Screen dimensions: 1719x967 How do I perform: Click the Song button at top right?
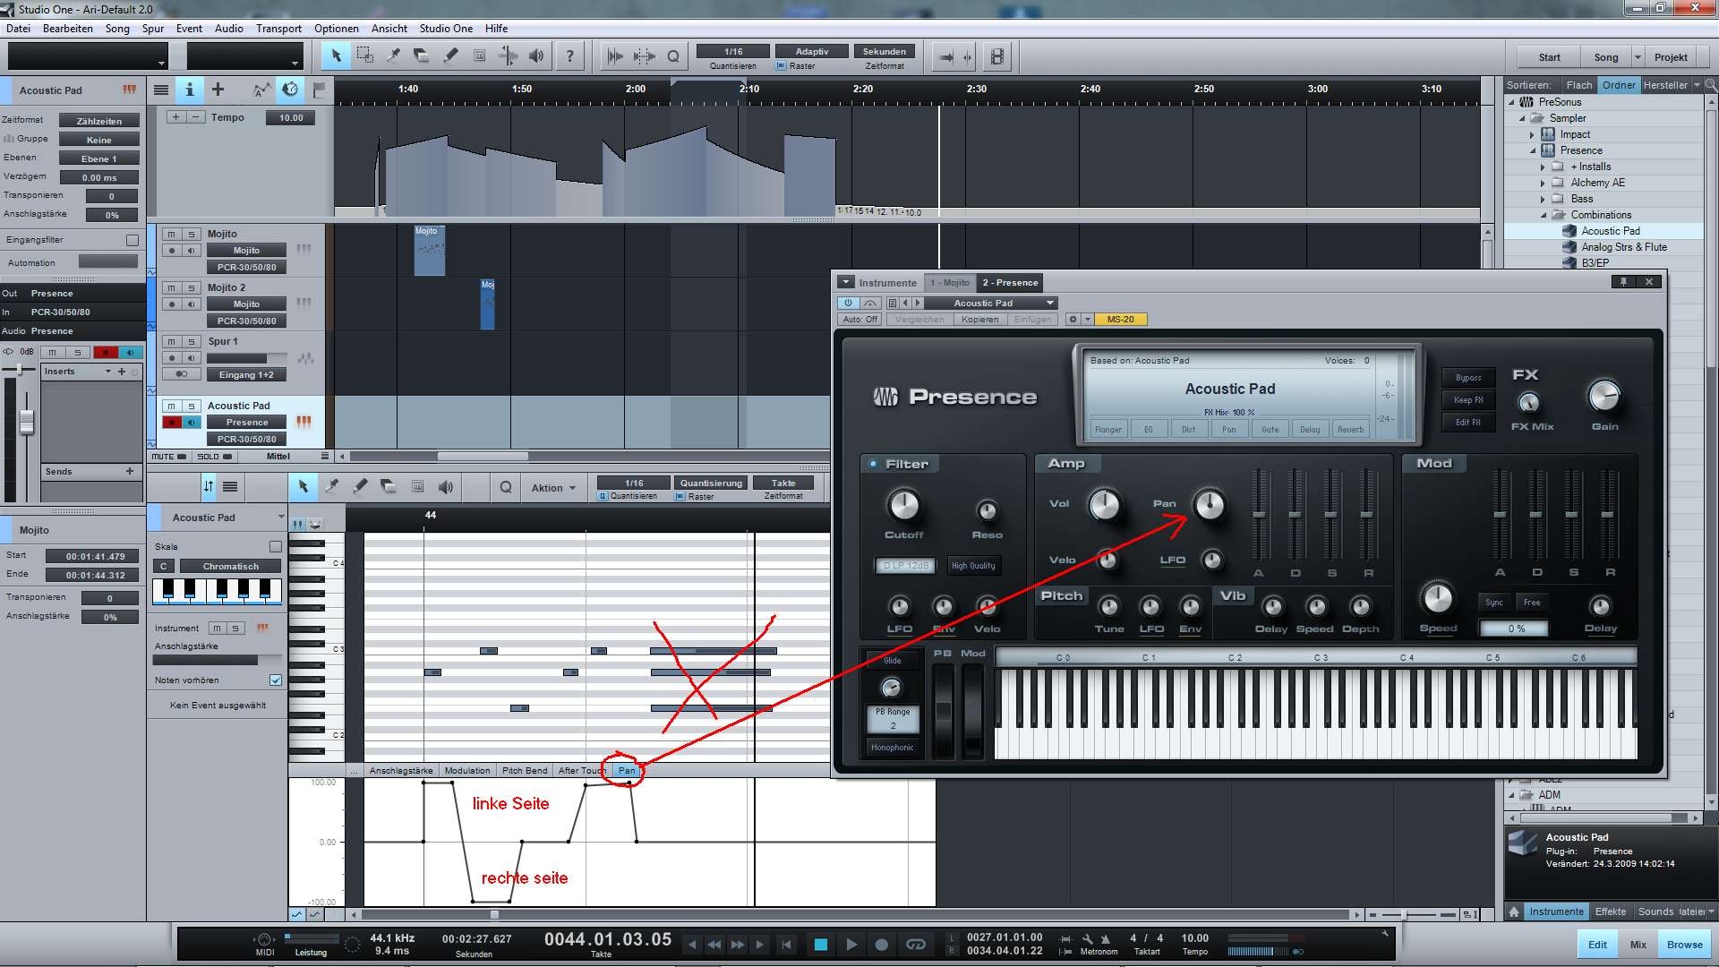tap(1605, 57)
